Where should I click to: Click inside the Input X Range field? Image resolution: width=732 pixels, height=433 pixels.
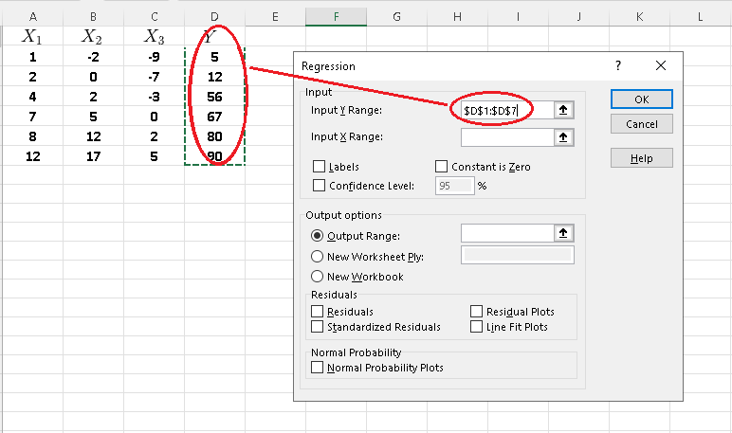click(x=506, y=137)
